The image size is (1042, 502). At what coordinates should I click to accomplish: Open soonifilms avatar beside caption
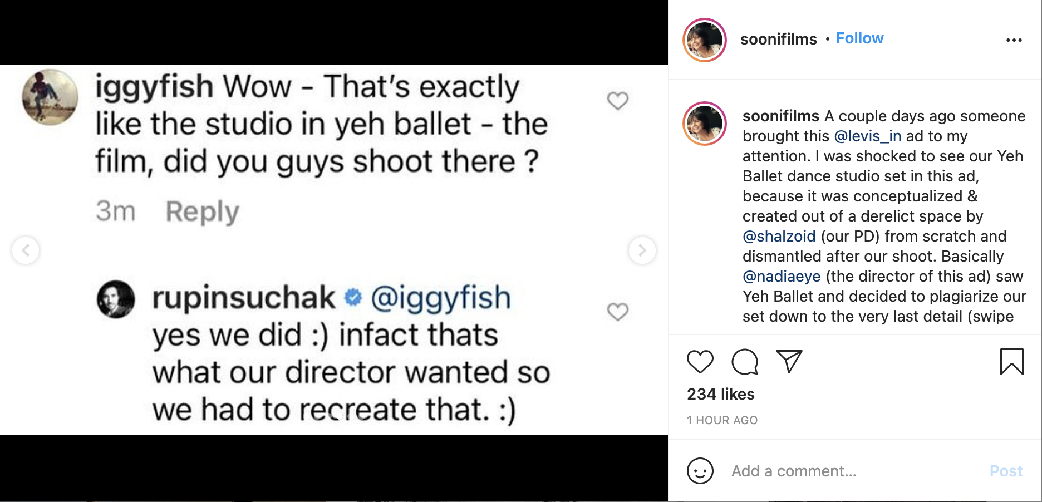705,124
